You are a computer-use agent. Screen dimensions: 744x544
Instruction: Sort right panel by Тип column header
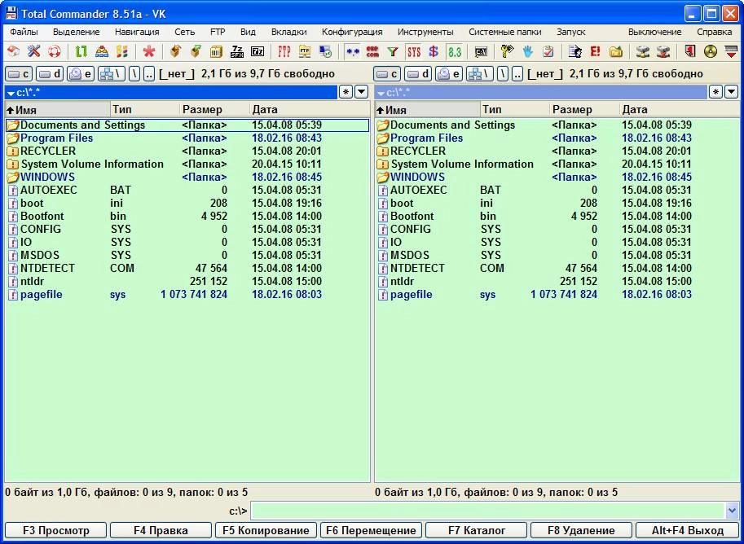[x=515, y=110]
